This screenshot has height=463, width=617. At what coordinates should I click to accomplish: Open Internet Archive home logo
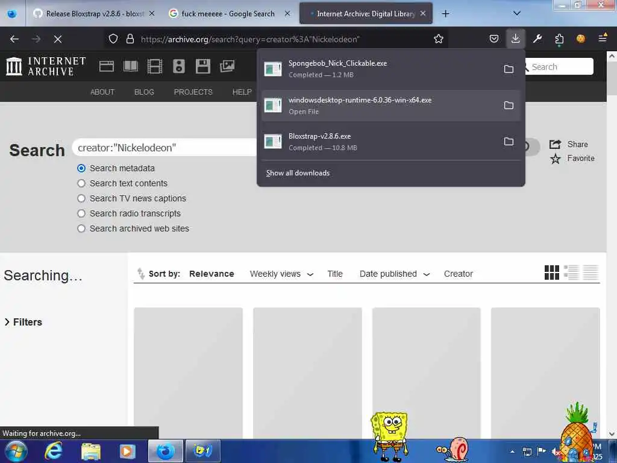point(46,66)
